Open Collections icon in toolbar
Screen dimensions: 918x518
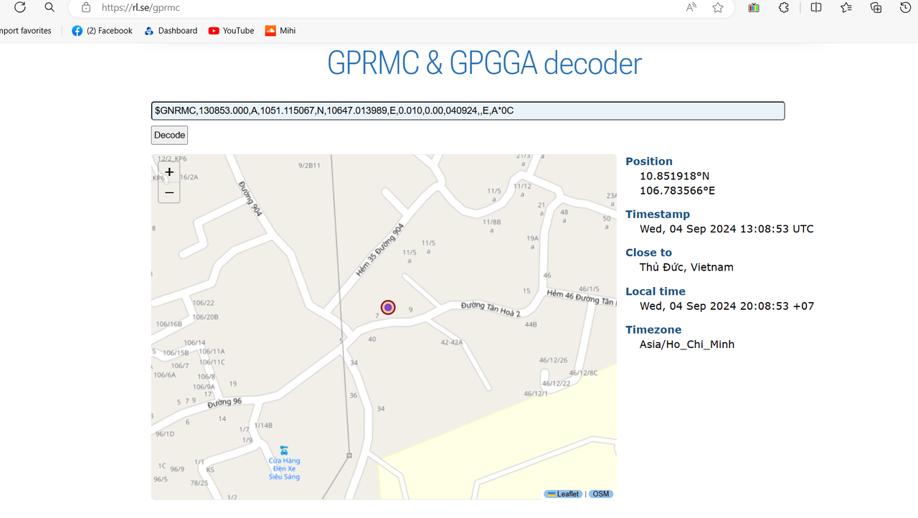[x=876, y=7]
